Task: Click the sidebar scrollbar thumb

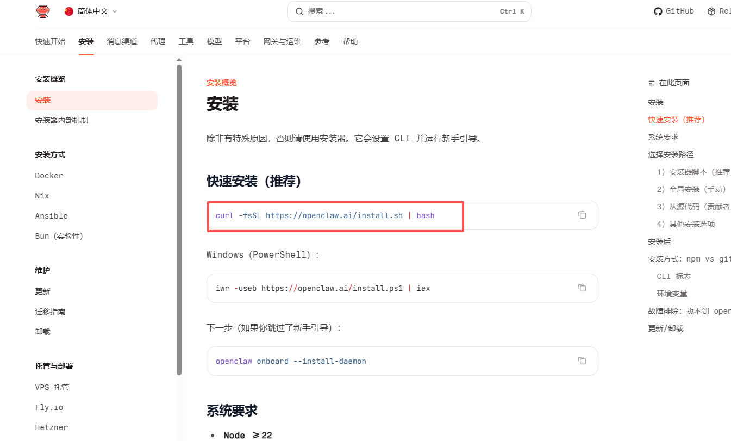Action: tap(179, 220)
